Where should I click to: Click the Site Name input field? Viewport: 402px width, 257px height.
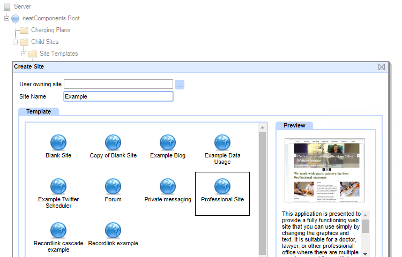(118, 96)
